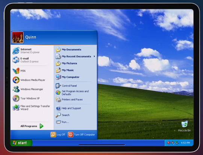Choose Help and Support menu text

[71, 108]
